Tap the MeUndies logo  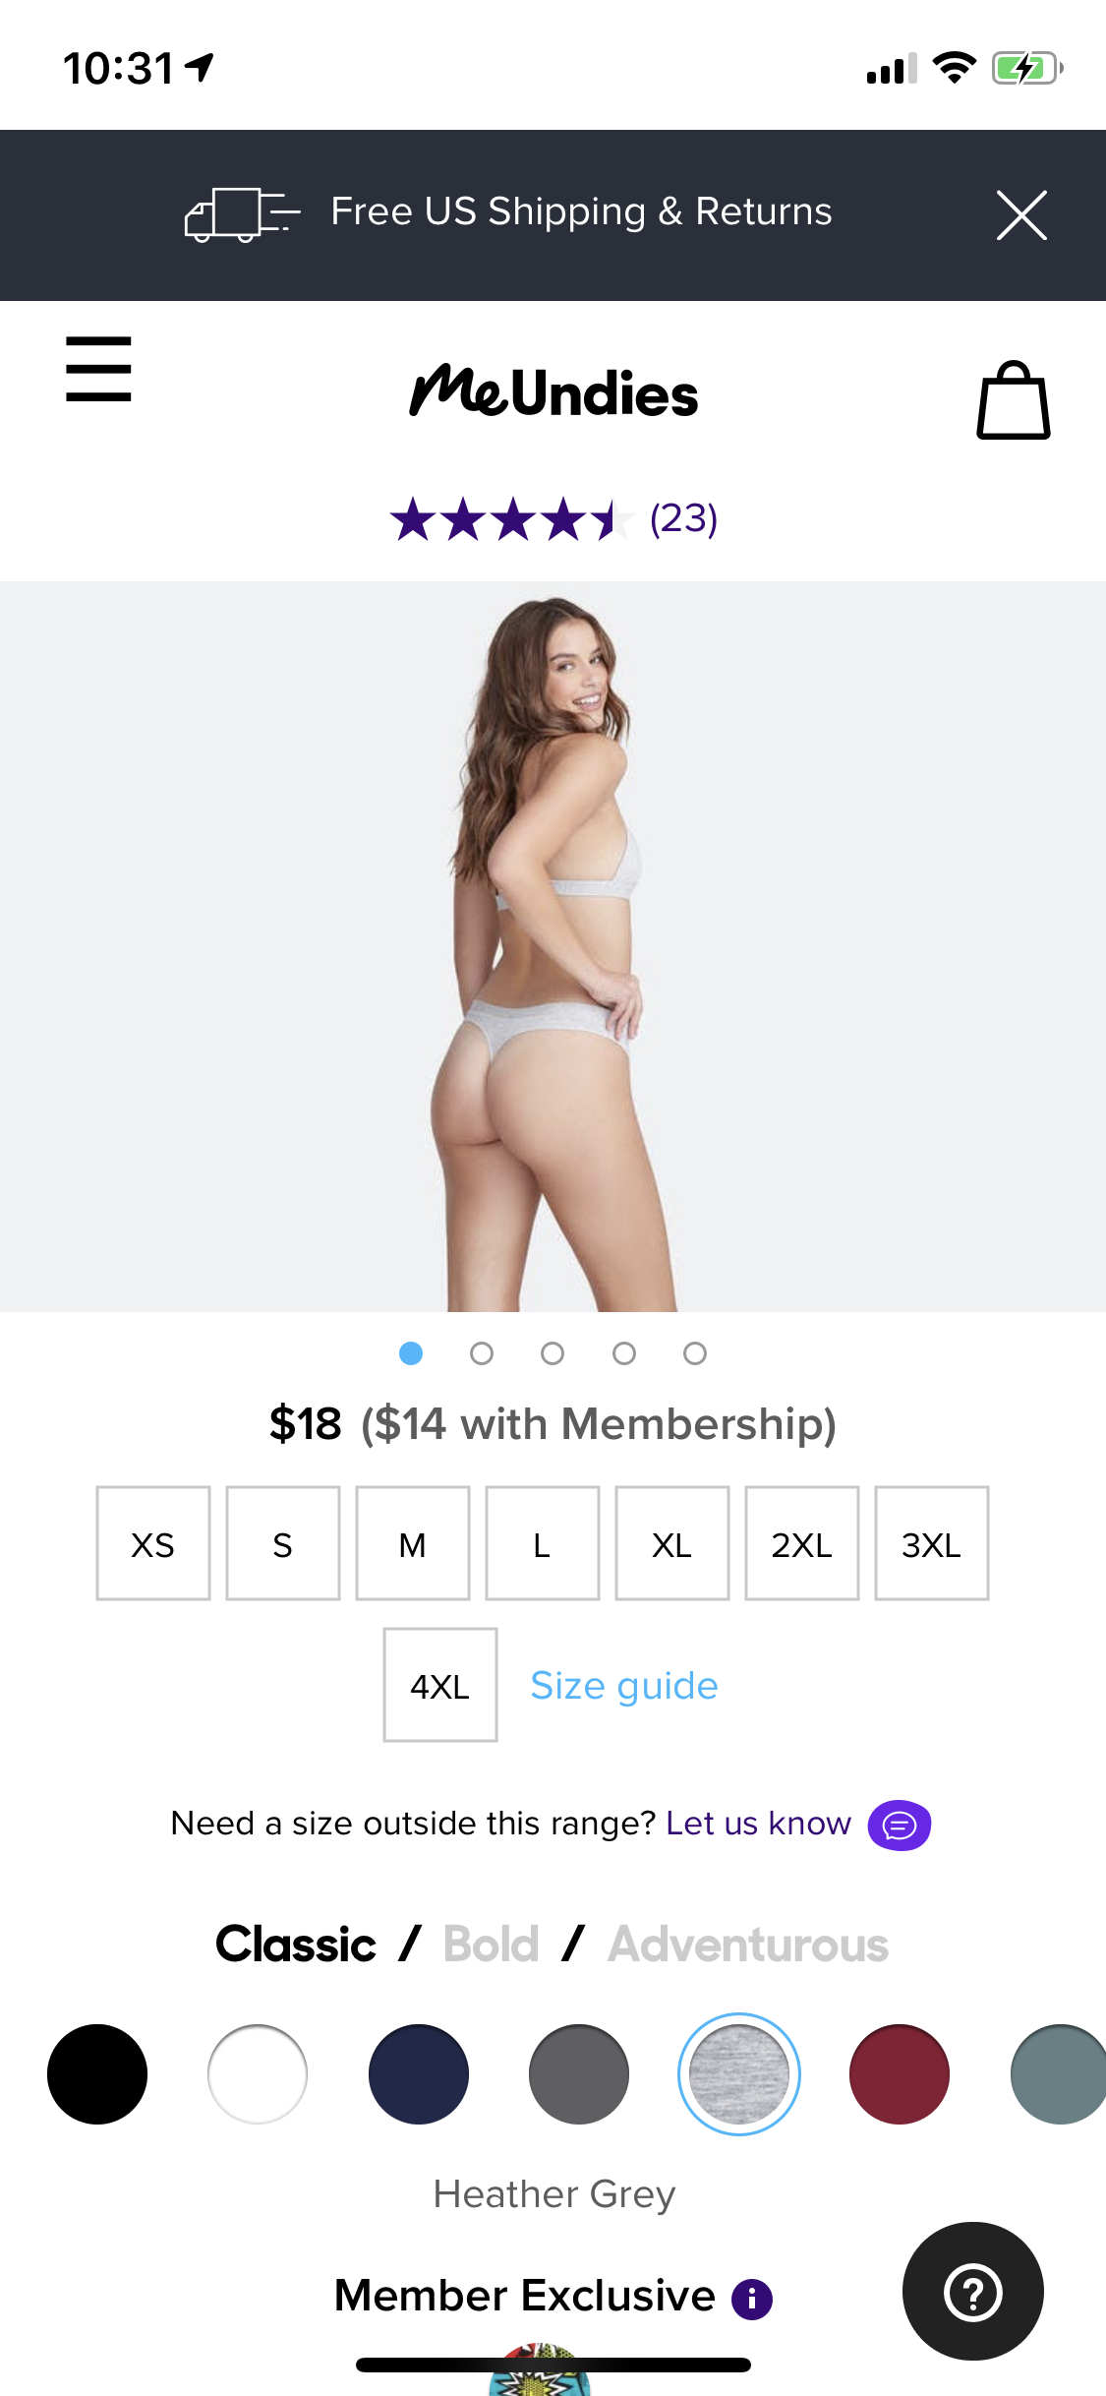point(553,391)
